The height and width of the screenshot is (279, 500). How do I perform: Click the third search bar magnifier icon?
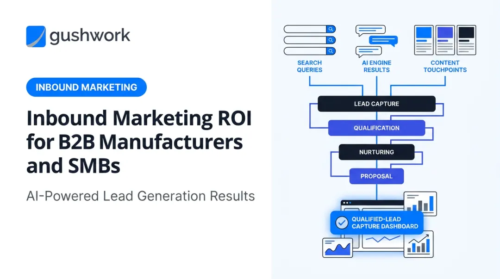(x=331, y=51)
